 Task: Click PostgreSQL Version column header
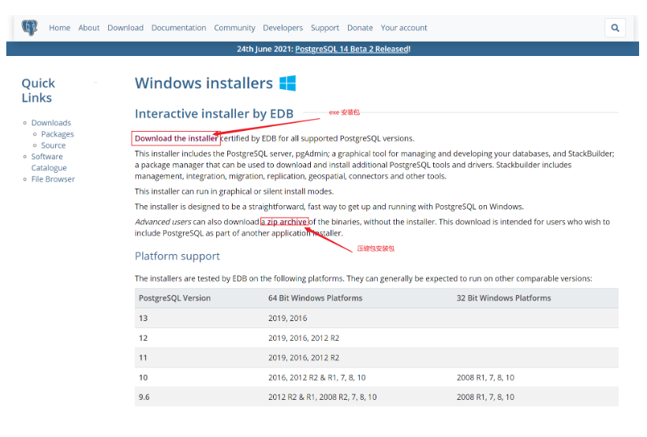pyautogui.click(x=174, y=298)
